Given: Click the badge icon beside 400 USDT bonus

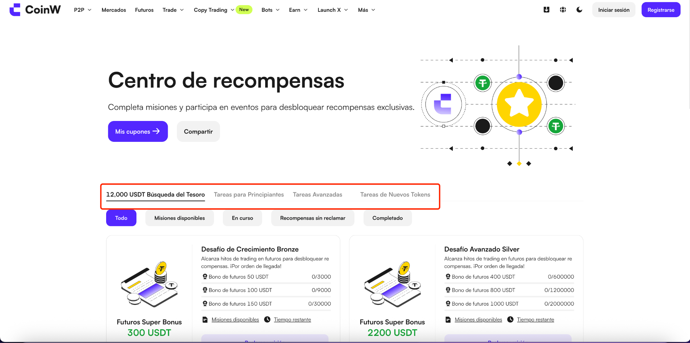Looking at the screenshot, I should [448, 277].
